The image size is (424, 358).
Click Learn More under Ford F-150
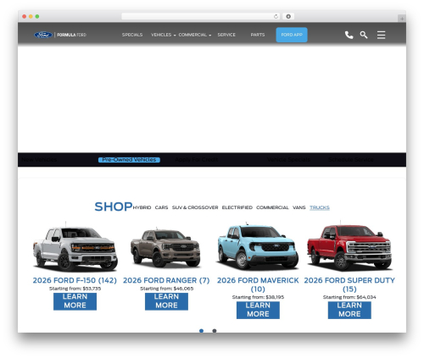75,301
